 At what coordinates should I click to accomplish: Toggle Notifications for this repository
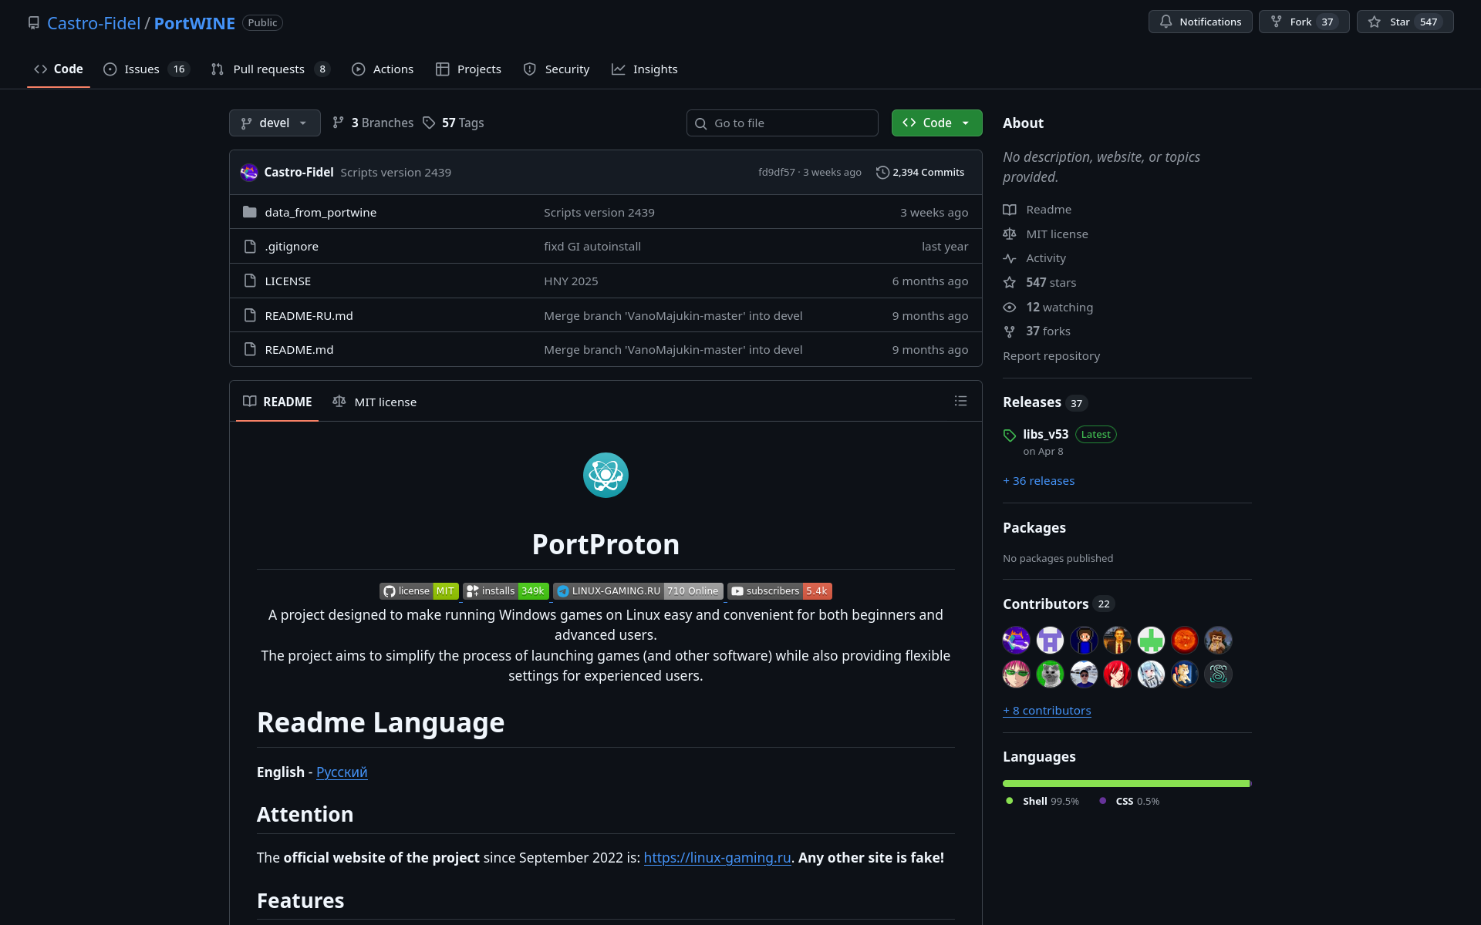[1200, 22]
